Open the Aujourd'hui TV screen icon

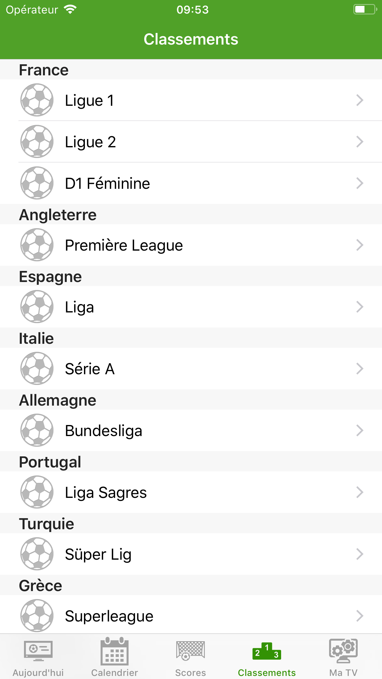pos(38,650)
